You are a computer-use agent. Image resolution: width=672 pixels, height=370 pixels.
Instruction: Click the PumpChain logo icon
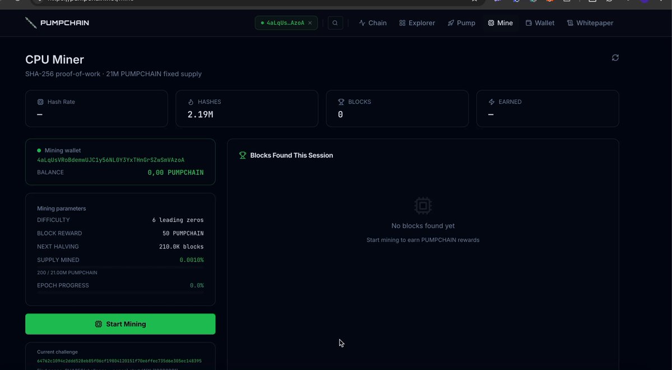pos(31,23)
